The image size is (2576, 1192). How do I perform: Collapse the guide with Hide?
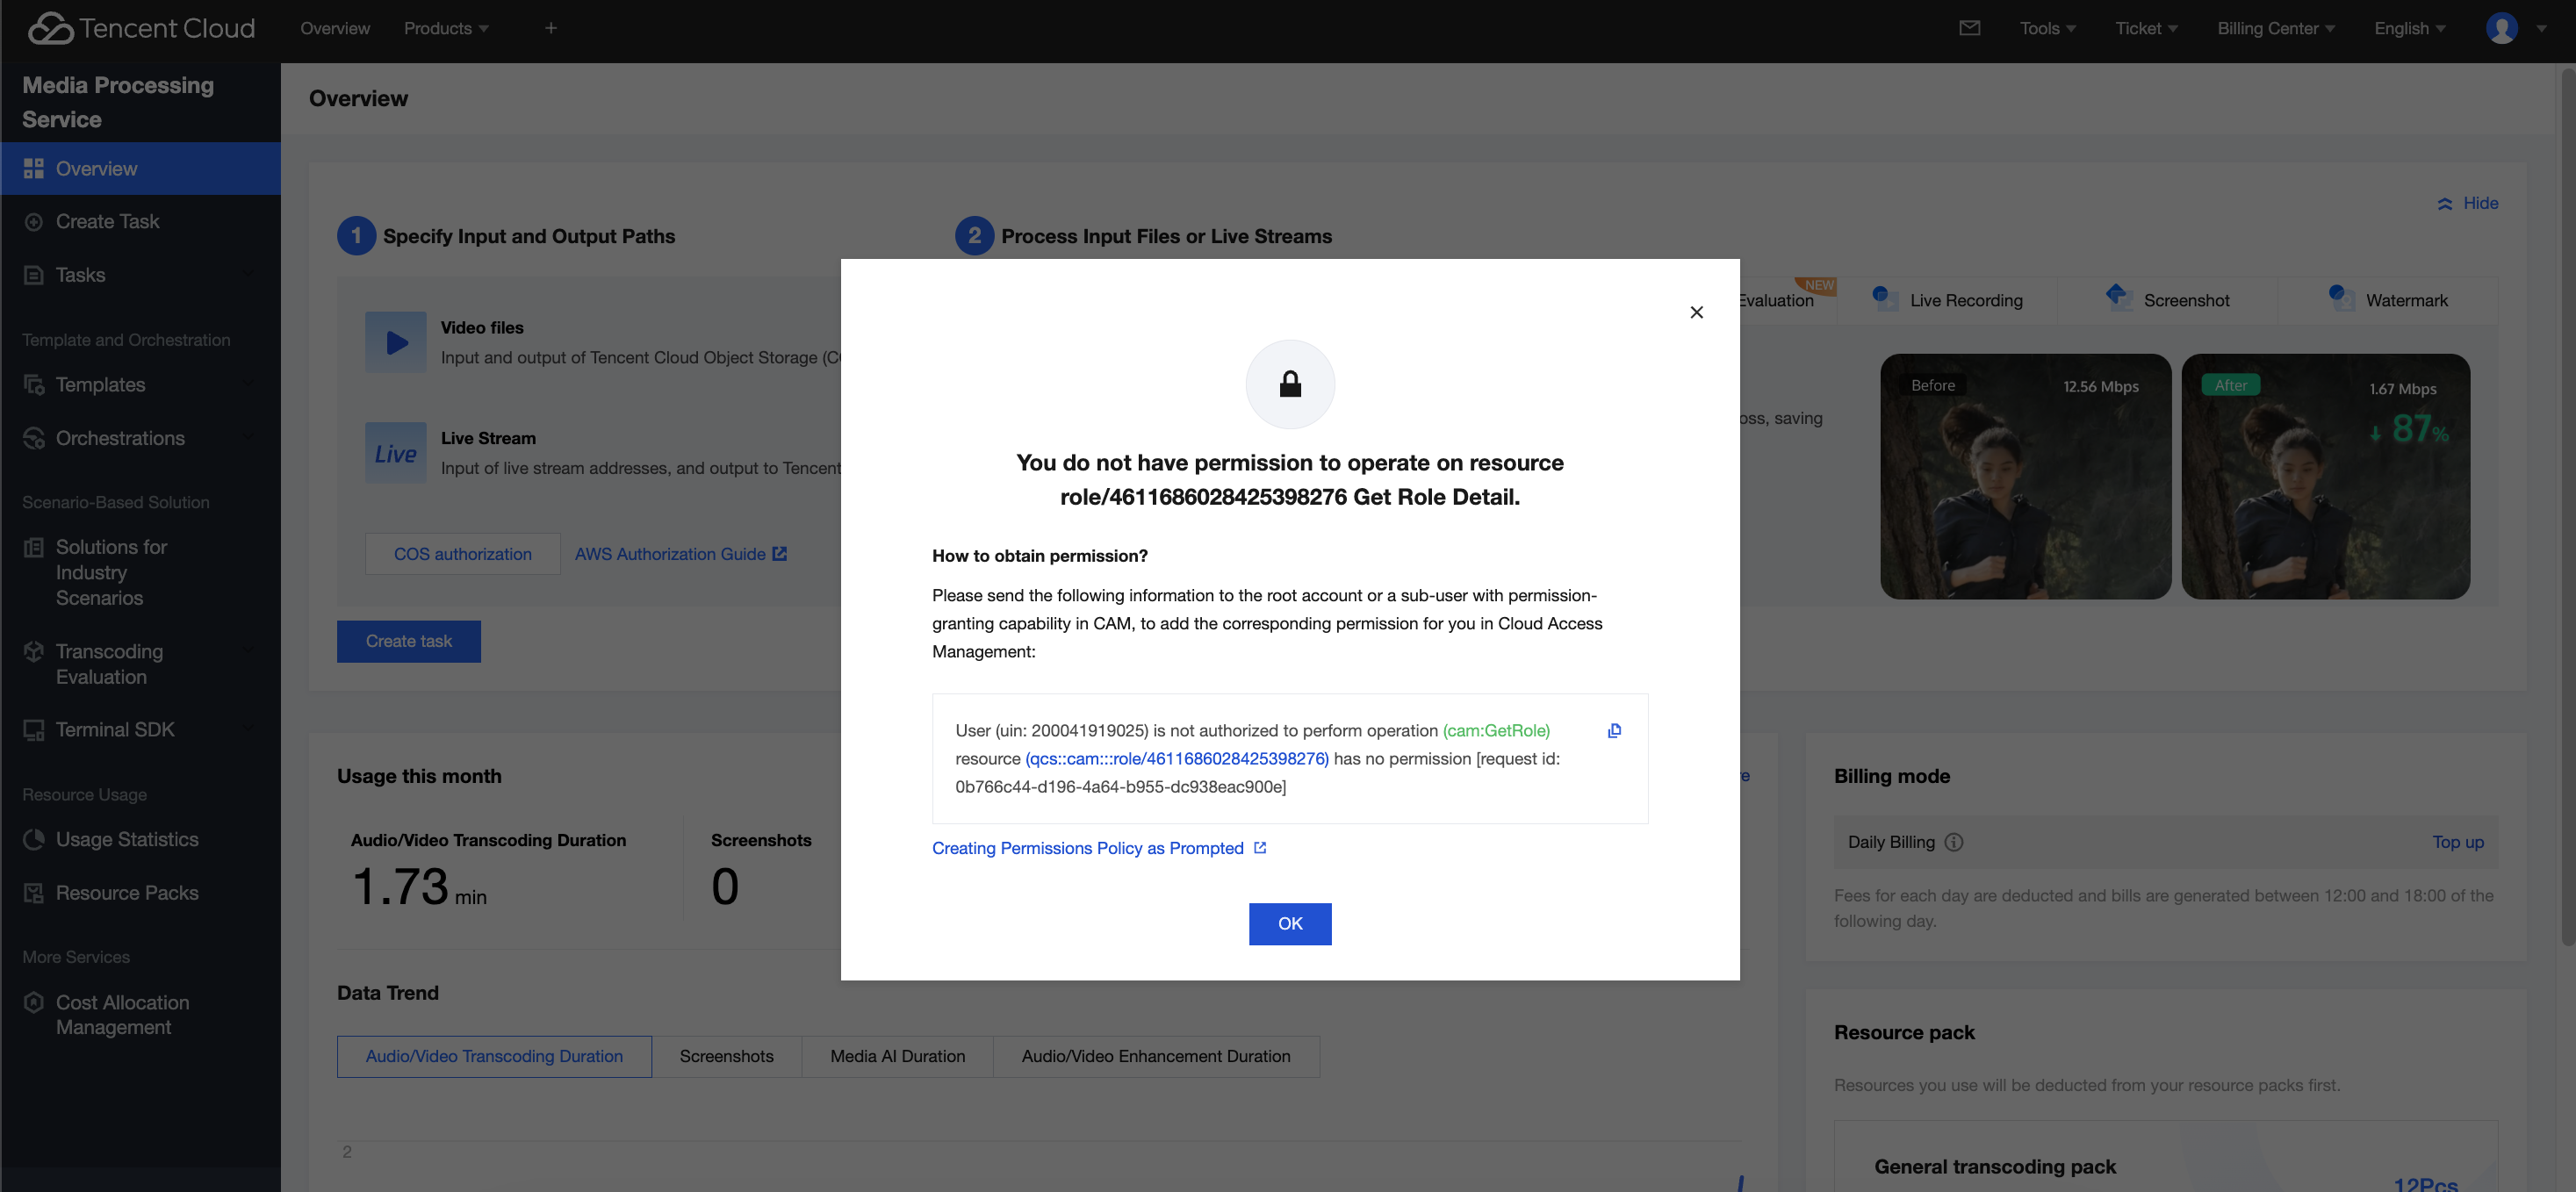coord(2468,203)
